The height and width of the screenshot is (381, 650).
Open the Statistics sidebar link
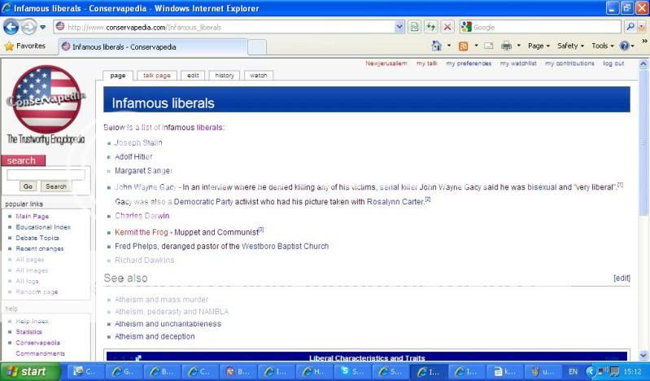(x=29, y=332)
